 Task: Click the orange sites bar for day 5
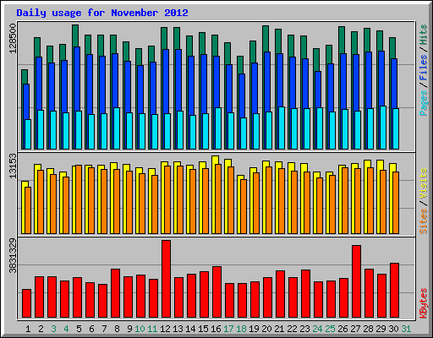coord(79,199)
